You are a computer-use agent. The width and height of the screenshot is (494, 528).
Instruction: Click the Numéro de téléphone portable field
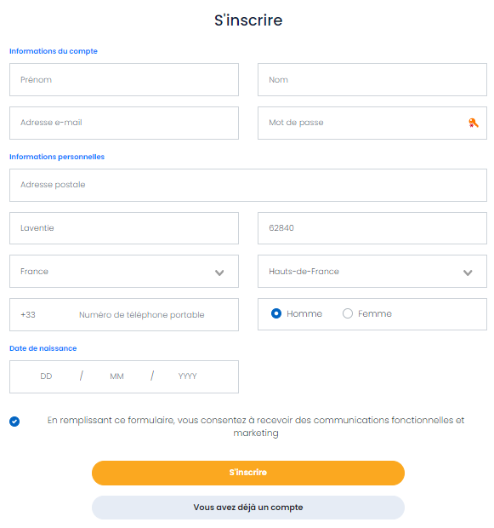pos(142,314)
